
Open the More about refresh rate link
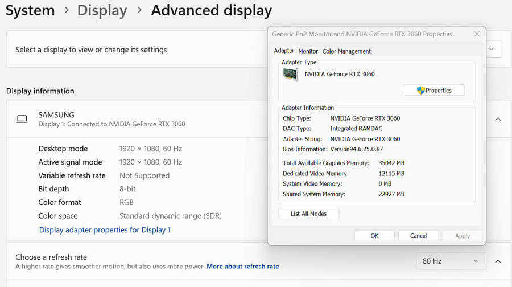coord(242,266)
